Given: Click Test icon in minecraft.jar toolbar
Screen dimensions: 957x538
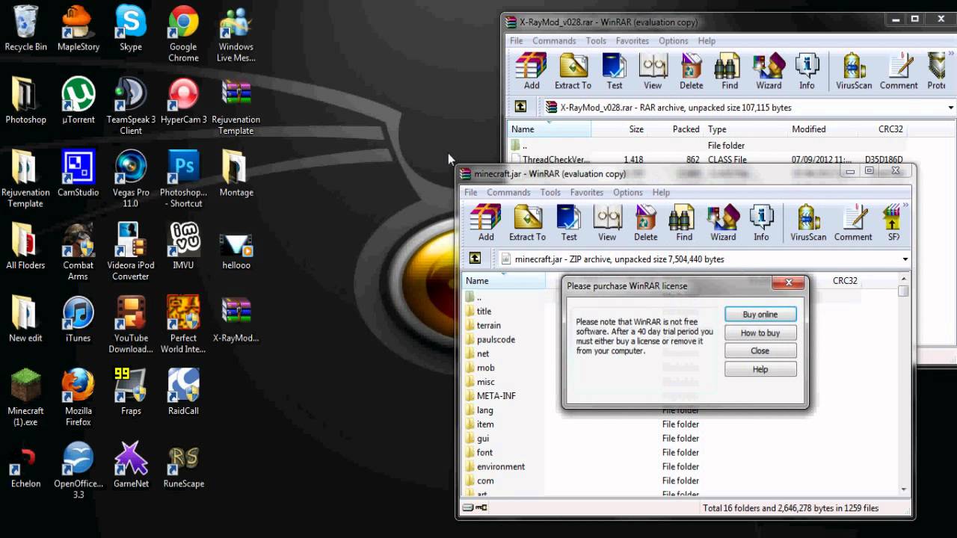Looking at the screenshot, I should 569,223.
